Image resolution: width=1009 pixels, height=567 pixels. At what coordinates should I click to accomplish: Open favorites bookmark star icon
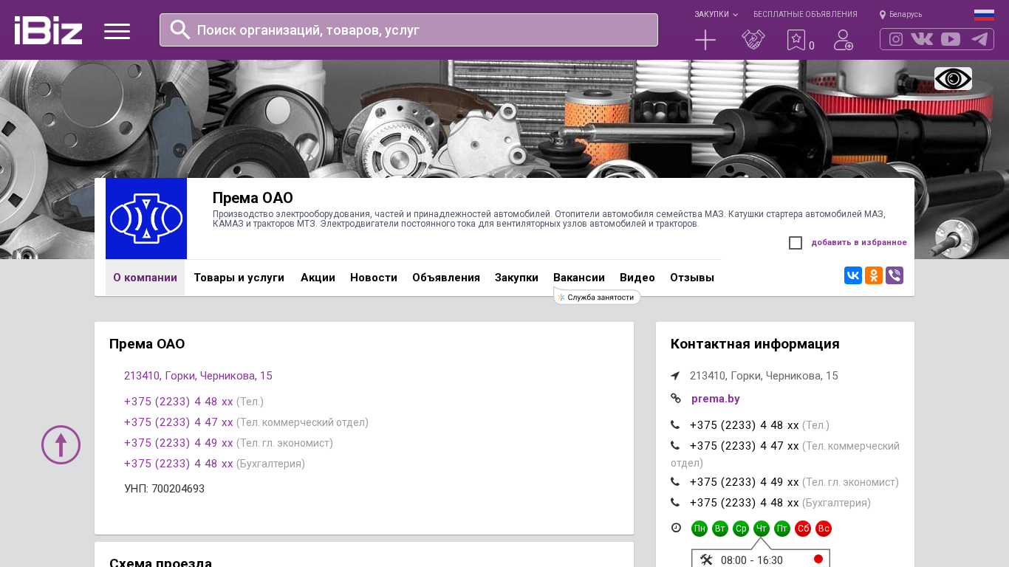click(796, 40)
